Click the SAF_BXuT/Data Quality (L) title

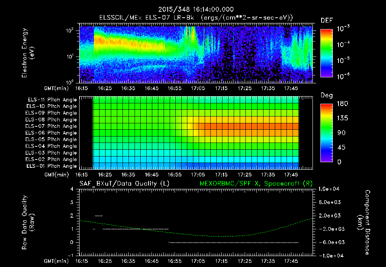(124, 184)
